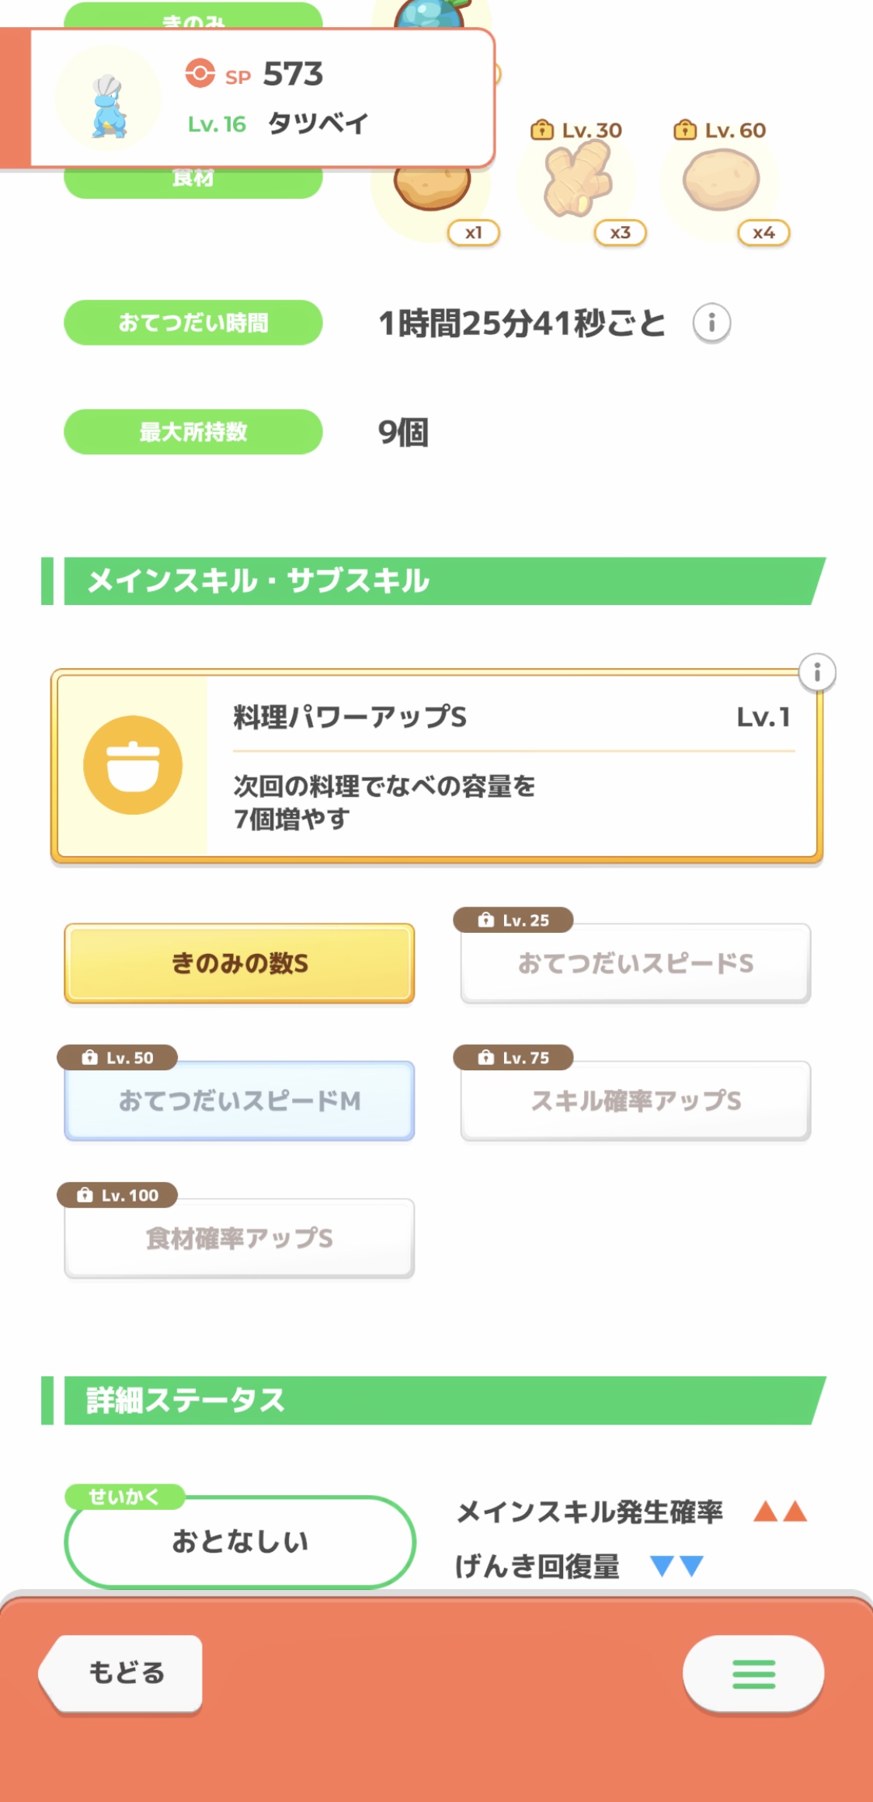The image size is (873, 1802).
Task: Select the きのみの数S sub skill
Action: click(239, 963)
